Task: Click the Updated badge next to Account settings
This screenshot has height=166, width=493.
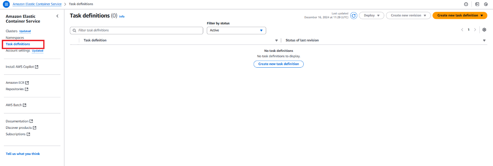Action: [x=38, y=51]
